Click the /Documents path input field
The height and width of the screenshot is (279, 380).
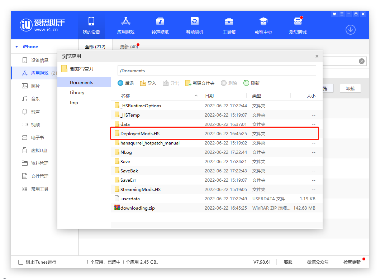(217, 70)
